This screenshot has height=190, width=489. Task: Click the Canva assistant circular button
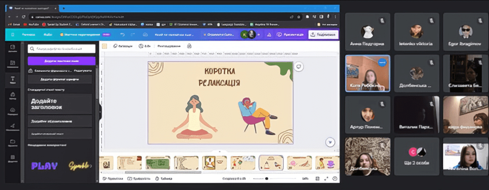(330, 142)
